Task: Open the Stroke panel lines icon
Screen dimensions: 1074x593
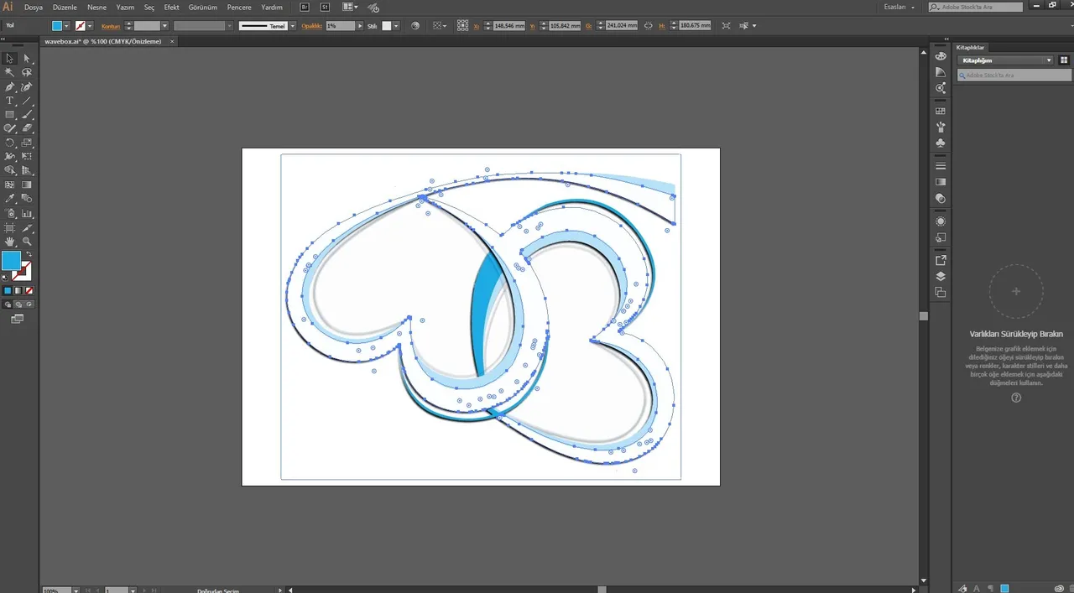Action: coord(941,166)
